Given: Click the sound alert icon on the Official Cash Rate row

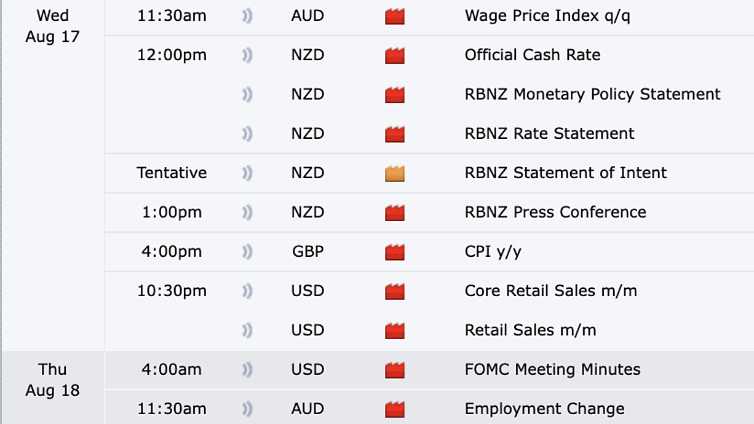Looking at the screenshot, I should click(x=247, y=56).
